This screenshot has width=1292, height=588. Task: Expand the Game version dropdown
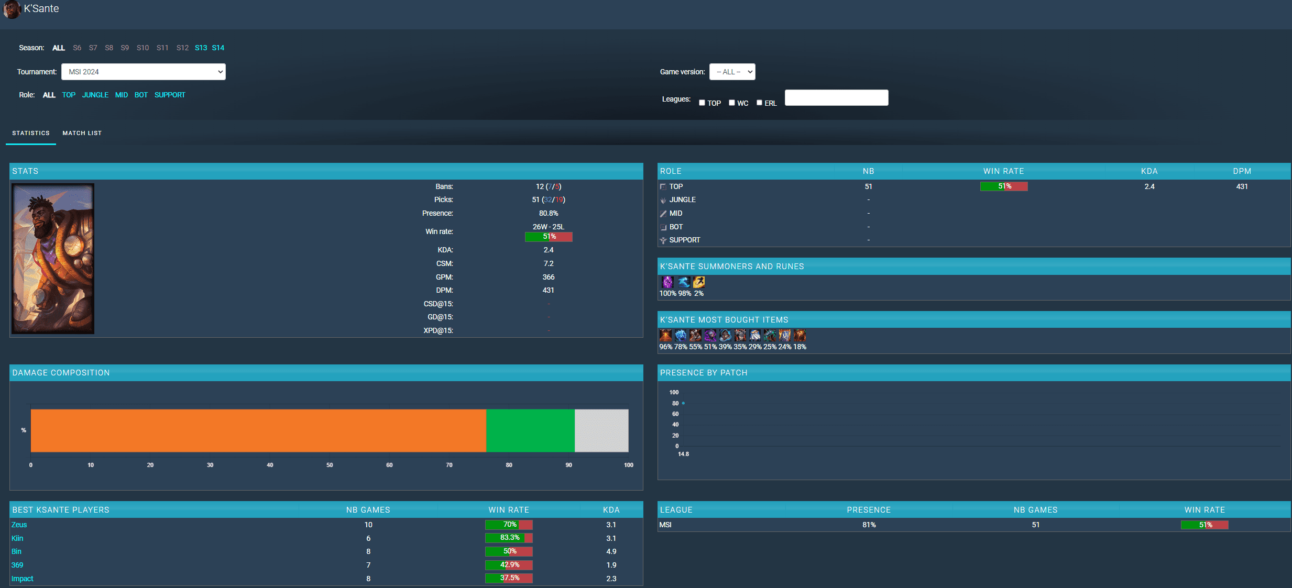pyautogui.click(x=732, y=72)
